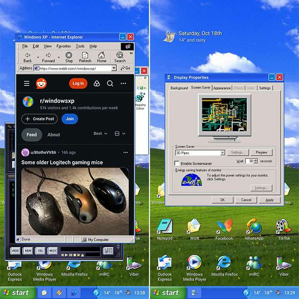
Task: Adjust the Wait seconds spinner arrows
Action: click(256, 161)
